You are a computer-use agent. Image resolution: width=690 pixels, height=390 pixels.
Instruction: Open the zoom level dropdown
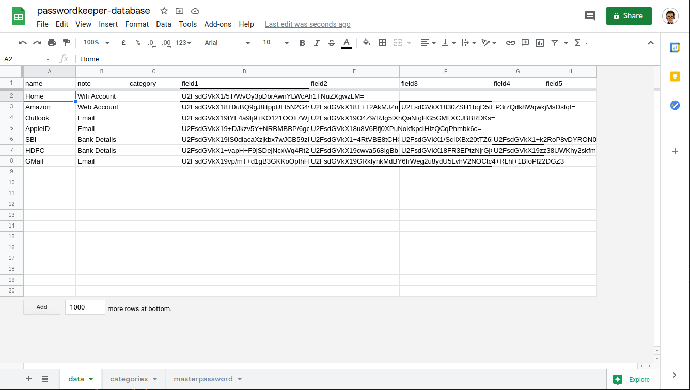click(x=97, y=43)
